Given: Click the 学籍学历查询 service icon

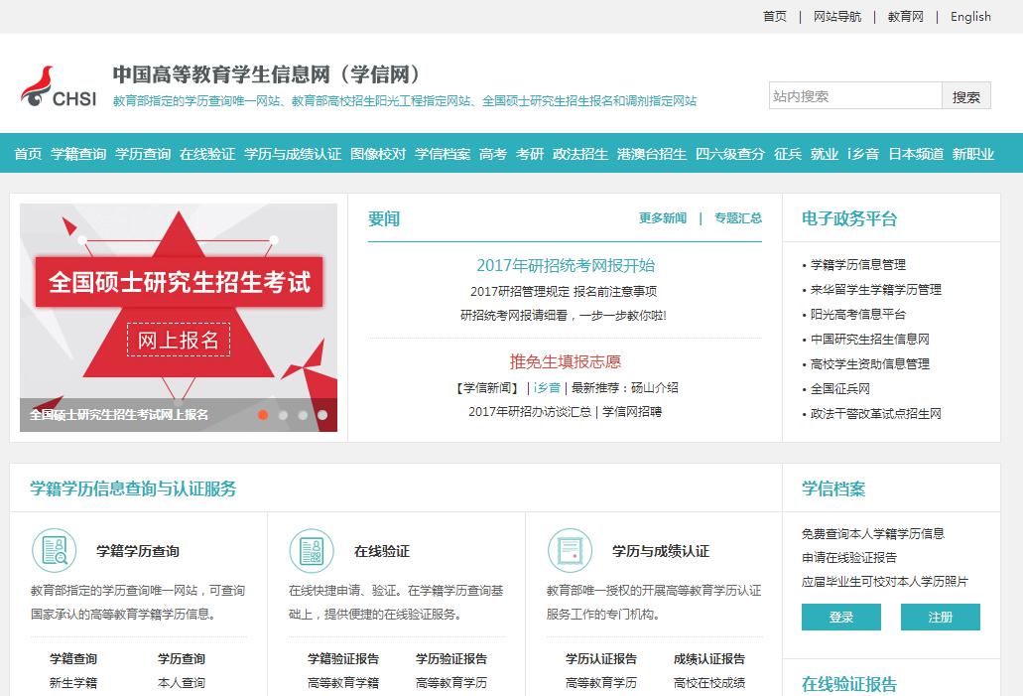Looking at the screenshot, I should pos(54,551).
